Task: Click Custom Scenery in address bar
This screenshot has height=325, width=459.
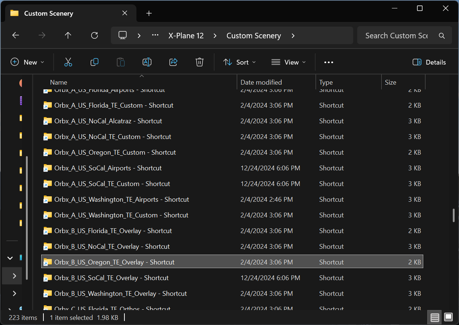Action: [254, 36]
